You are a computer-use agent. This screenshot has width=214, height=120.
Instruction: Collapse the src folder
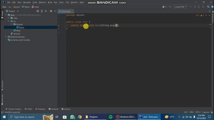click(9, 21)
